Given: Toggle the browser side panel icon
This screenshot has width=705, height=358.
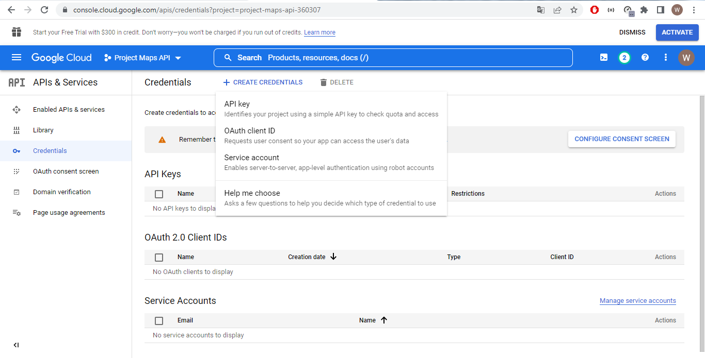Looking at the screenshot, I should pyautogui.click(x=660, y=10).
